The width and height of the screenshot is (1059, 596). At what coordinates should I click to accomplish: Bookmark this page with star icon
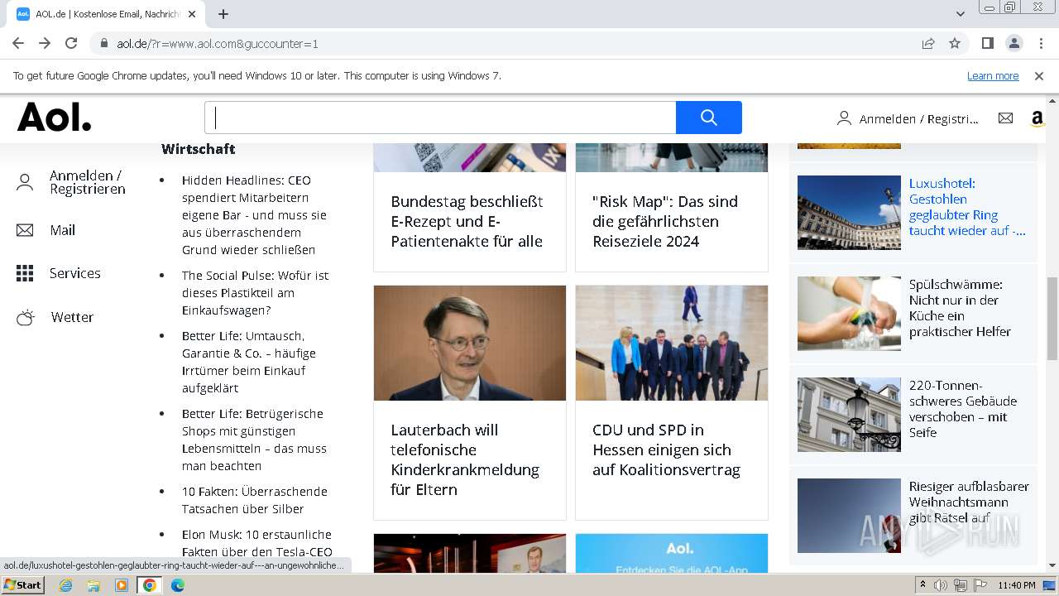tap(955, 43)
